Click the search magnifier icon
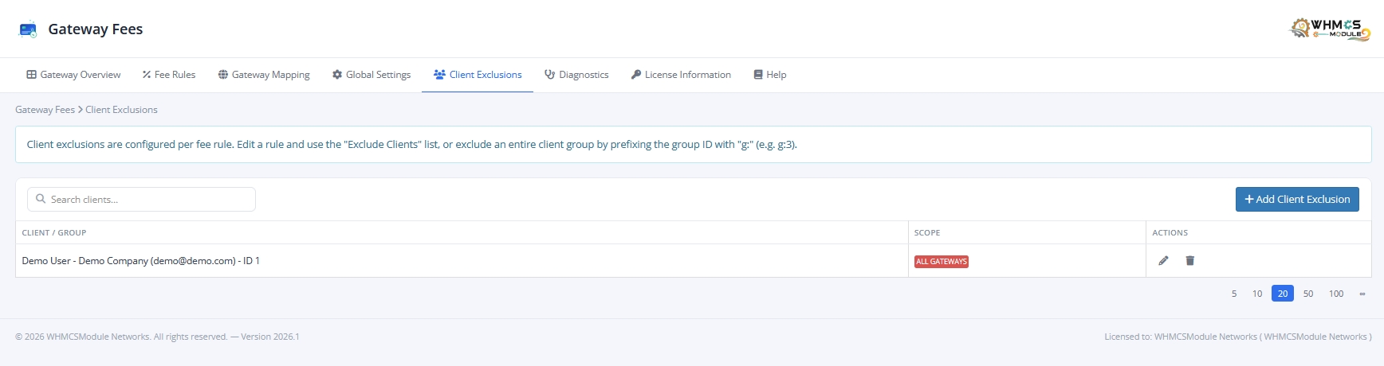Screen dimensions: 1384x366 (x=41, y=199)
